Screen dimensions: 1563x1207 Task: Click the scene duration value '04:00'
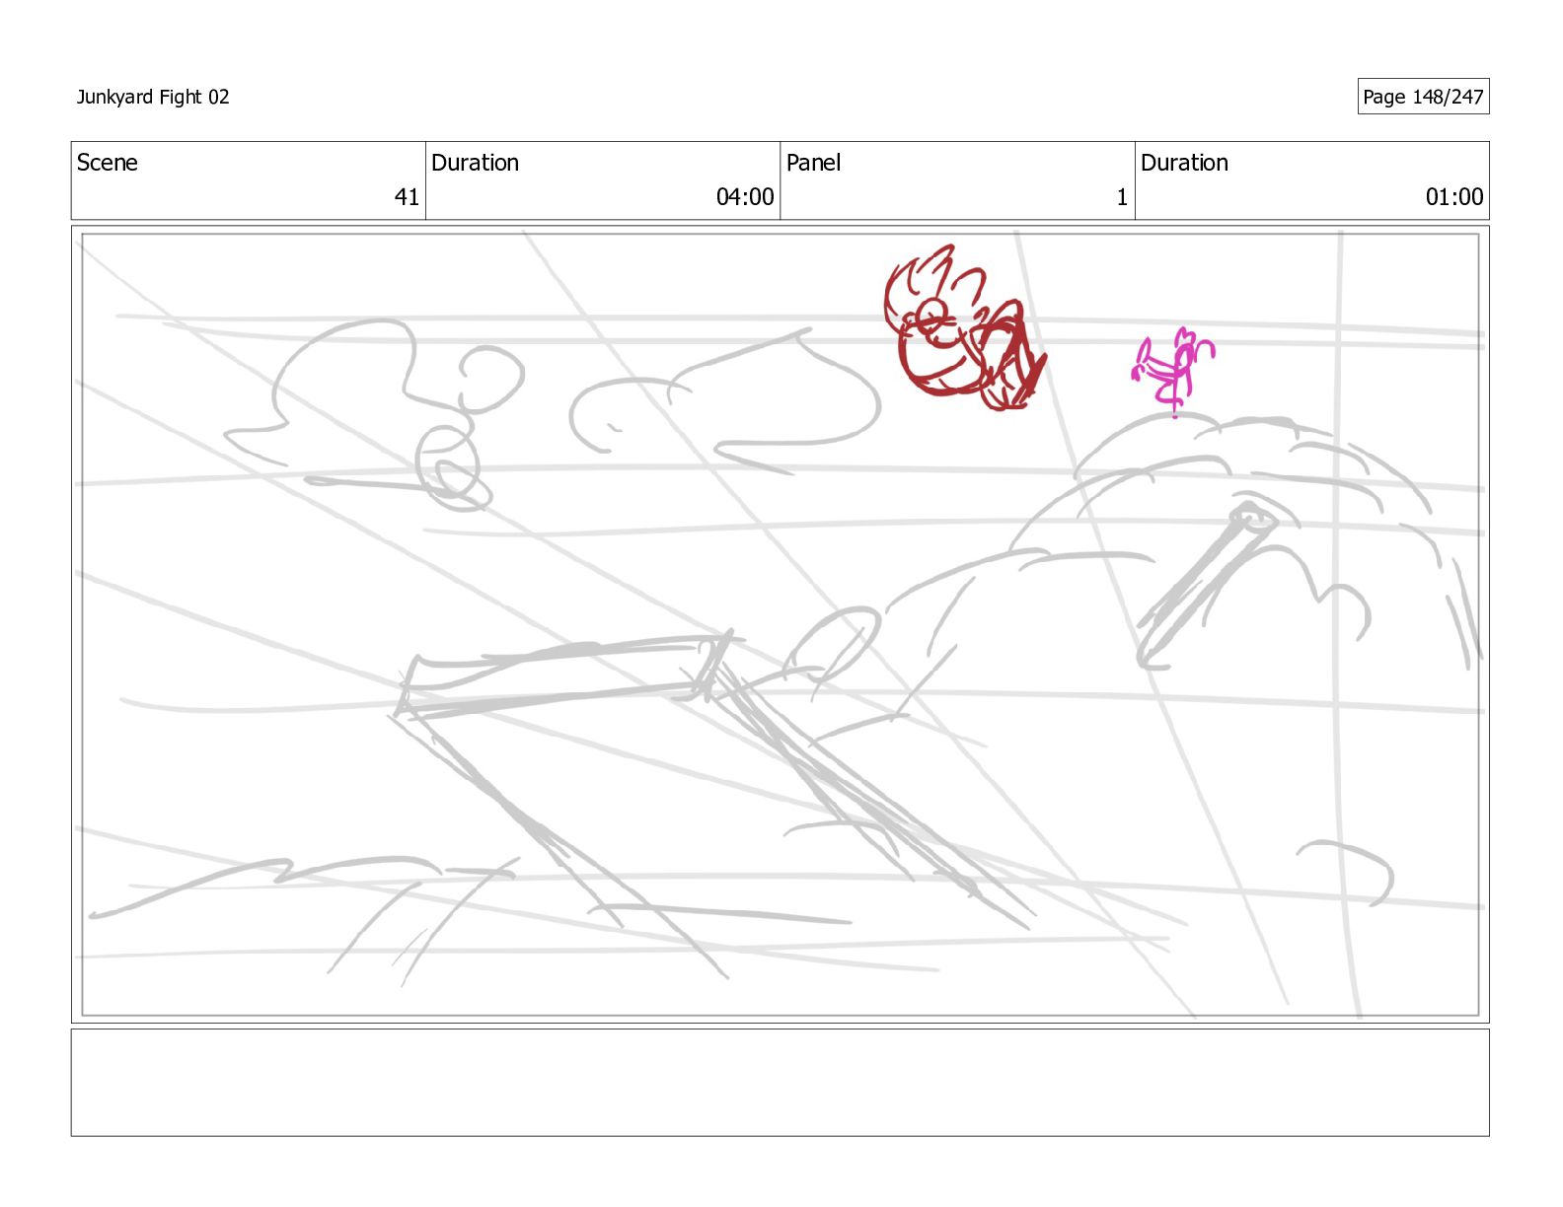tap(745, 197)
